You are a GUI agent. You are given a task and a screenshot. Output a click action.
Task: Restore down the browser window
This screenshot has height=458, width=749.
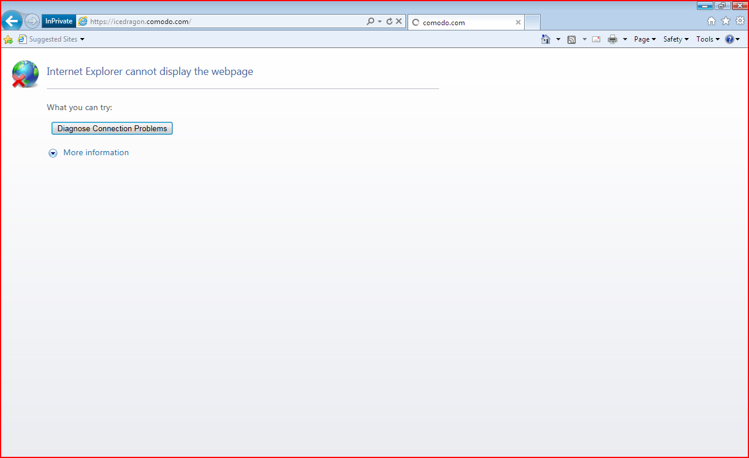tap(721, 5)
